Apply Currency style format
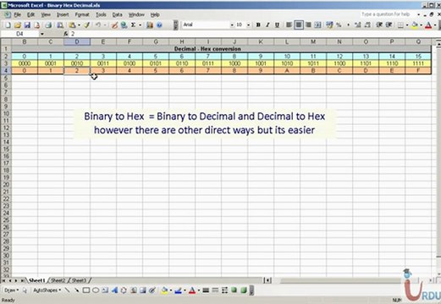441x304 pixels. click(x=329, y=25)
